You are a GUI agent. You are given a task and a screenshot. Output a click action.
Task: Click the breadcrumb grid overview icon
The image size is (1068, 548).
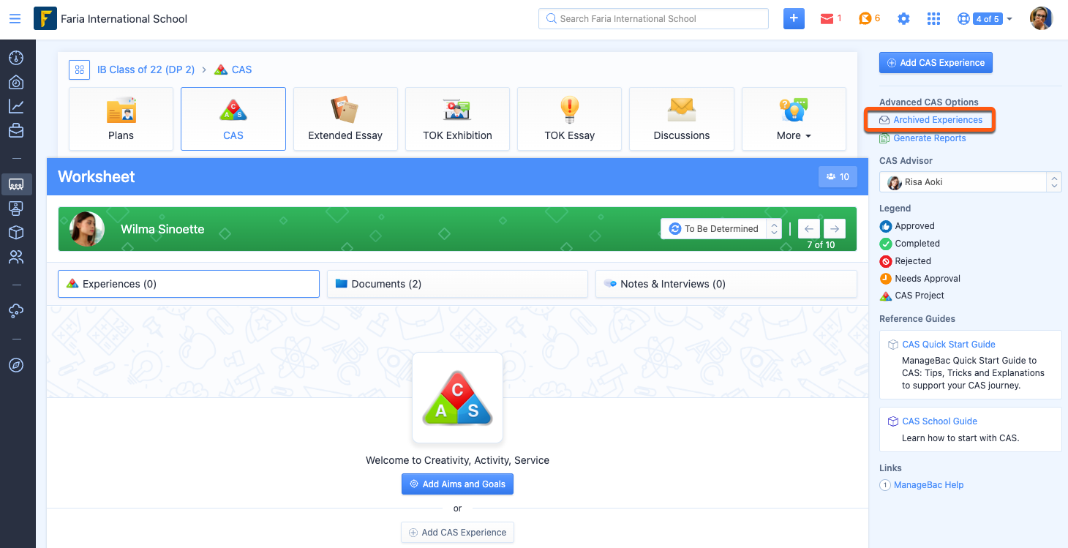coord(79,70)
